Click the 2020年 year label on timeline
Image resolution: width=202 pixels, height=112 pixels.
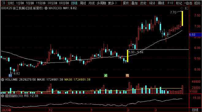[6, 110]
